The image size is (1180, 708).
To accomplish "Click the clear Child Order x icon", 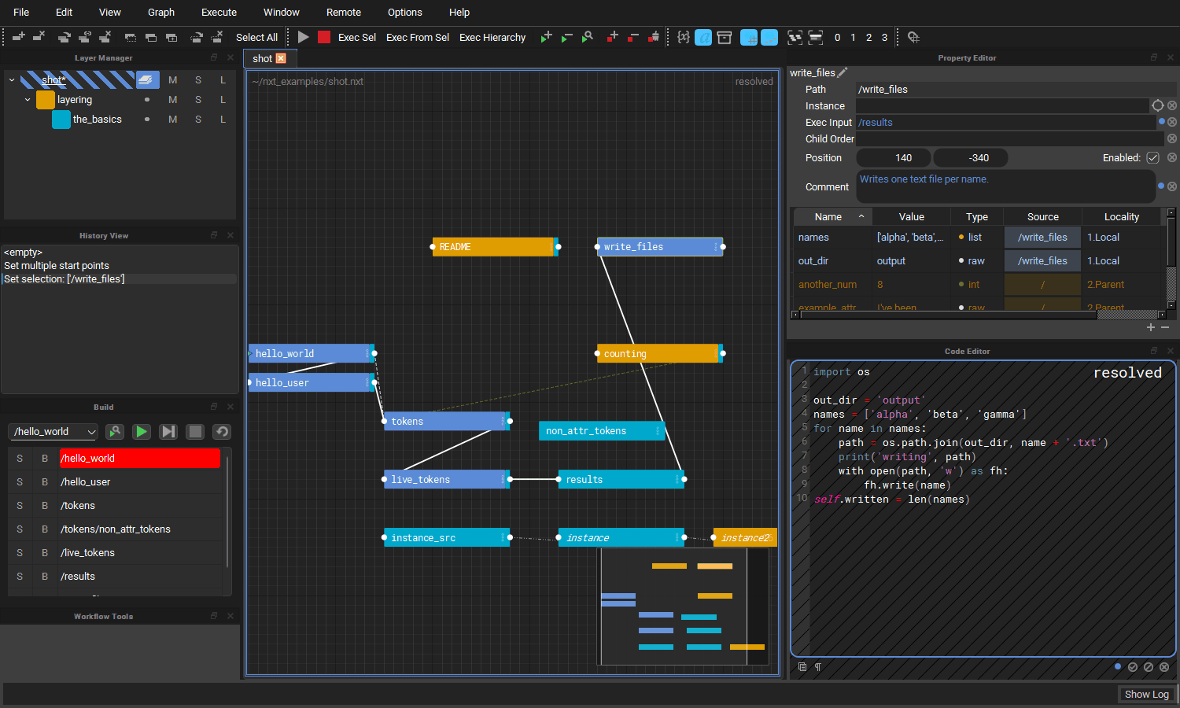I will [x=1172, y=138].
